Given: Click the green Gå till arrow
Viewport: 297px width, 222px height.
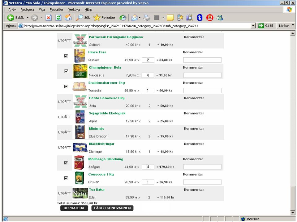Looking at the screenshot, I should click(x=261, y=26).
